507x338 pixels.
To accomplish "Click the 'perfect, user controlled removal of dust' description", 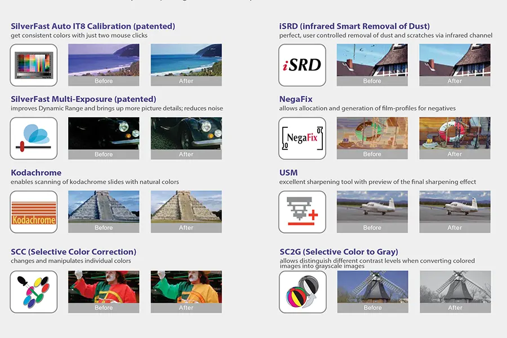I will pyautogui.click(x=386, y=35).
